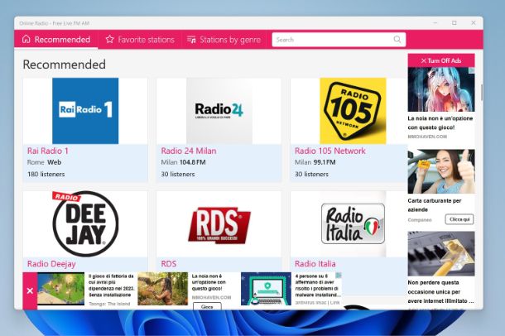Image resolution: width=505 pixels, height=336 pixels.
Task: Click the '180 listeners' text
Action: pos(46,174)
